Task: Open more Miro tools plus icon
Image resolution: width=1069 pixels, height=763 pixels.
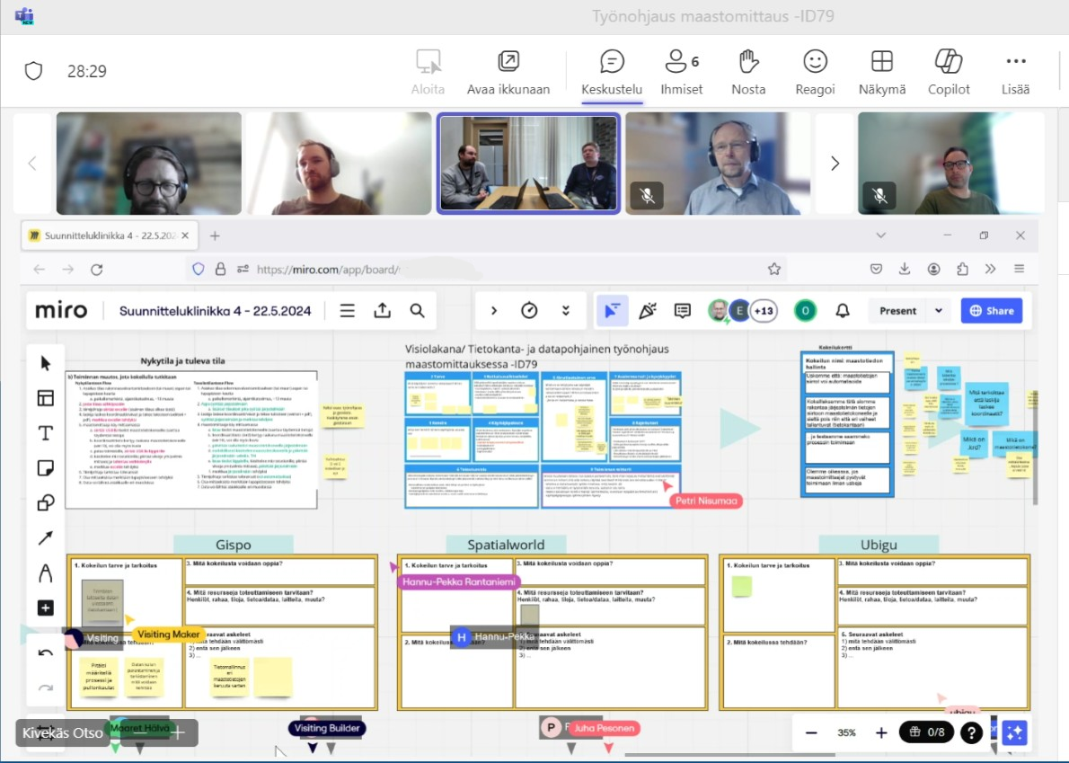Action: 46,608
